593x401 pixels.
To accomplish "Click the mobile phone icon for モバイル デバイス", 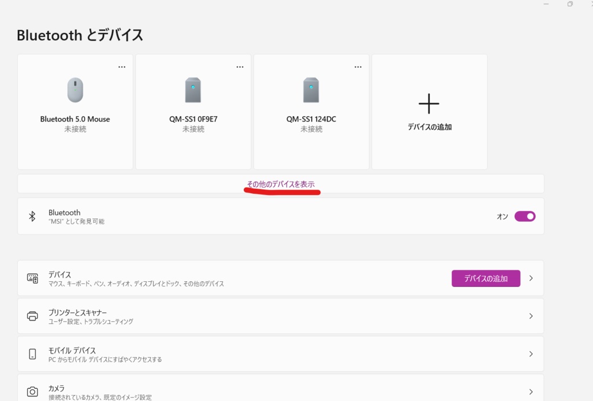I will (x=32, y=353).
